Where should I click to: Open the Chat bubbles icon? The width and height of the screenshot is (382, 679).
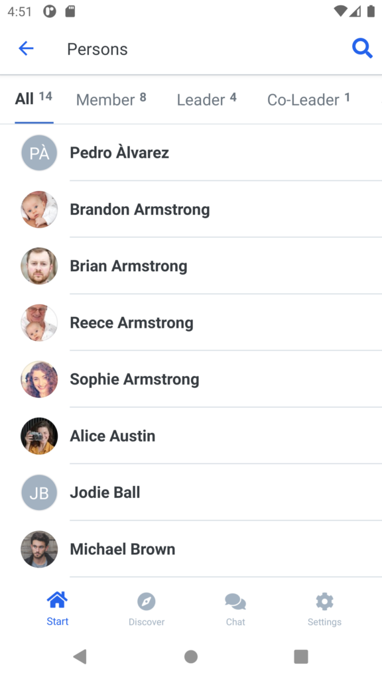point(235,601)
